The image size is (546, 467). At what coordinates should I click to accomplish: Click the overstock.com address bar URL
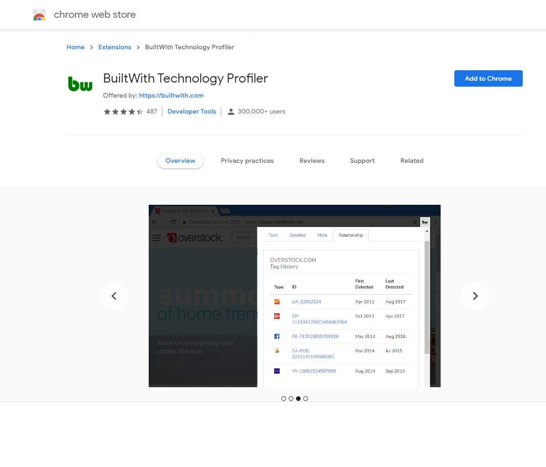point(275,222)
